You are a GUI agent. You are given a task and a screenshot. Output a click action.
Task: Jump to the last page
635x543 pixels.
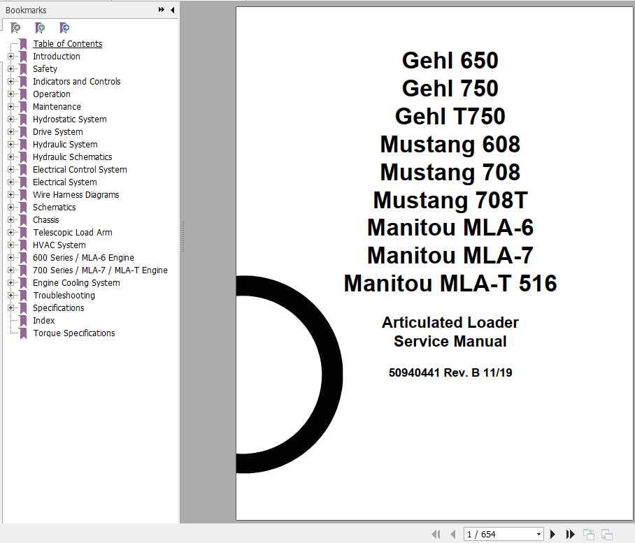pyautogui.click(x=570, y=534)
